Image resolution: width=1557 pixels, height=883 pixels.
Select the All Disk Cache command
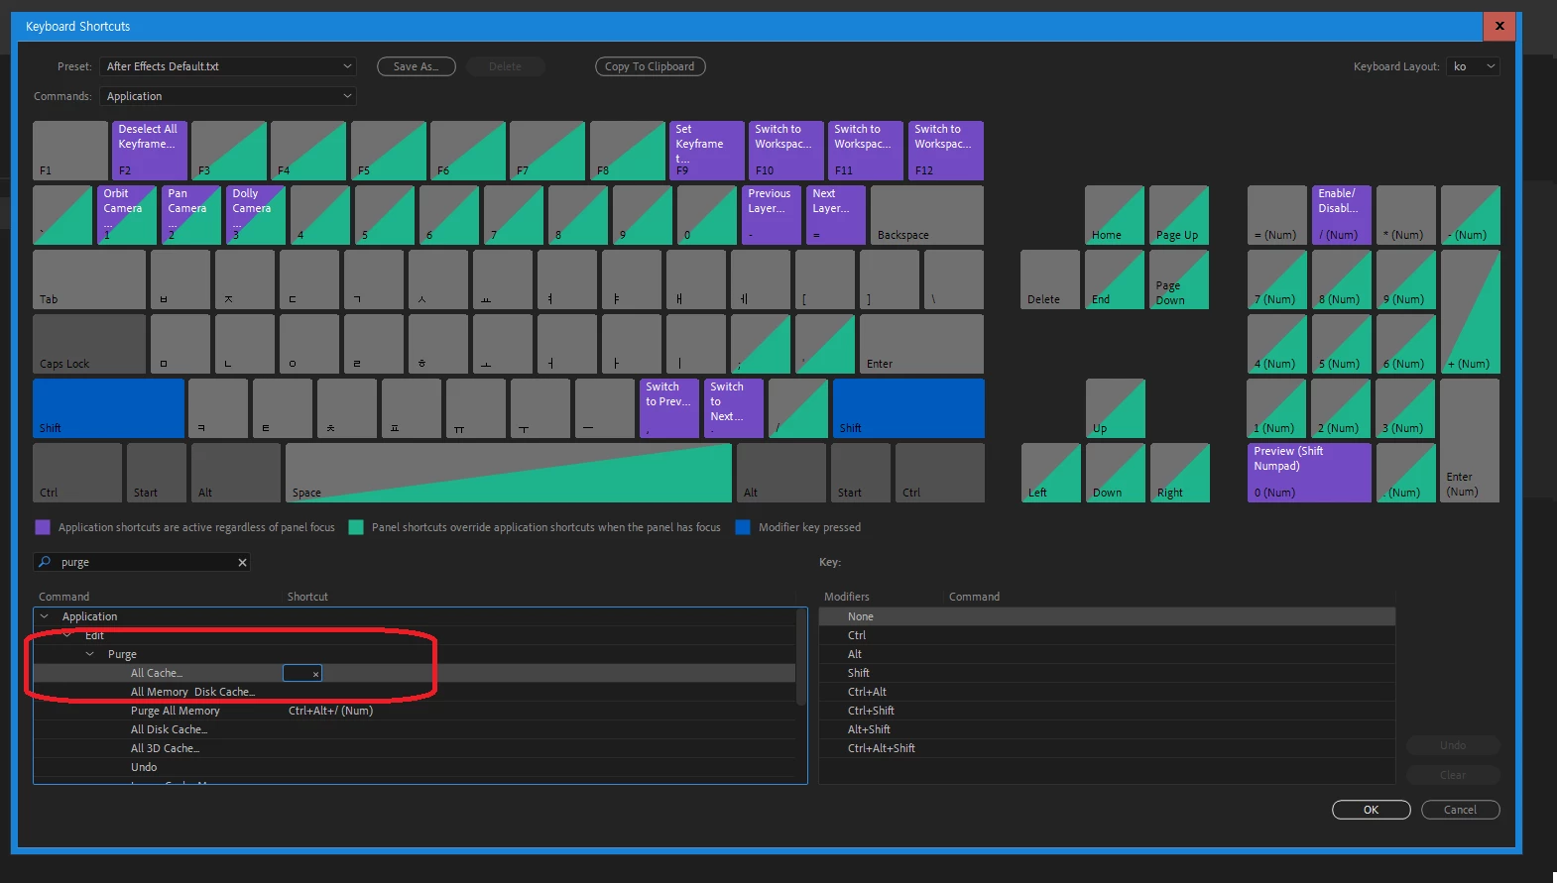click(x=415, y=729)
